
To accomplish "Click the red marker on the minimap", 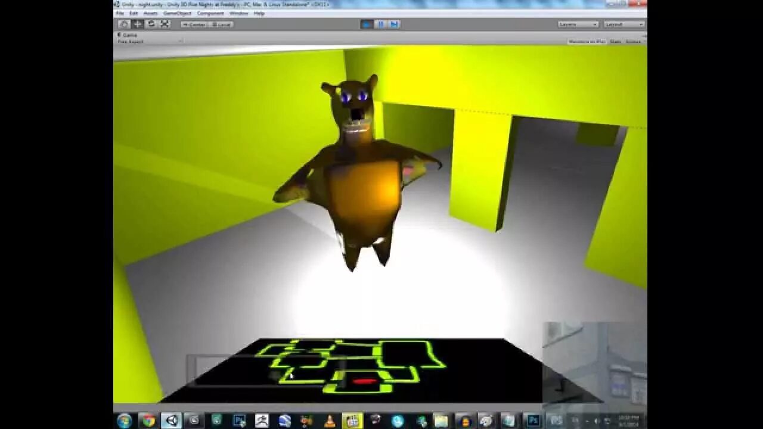I will tap(364, 381).
